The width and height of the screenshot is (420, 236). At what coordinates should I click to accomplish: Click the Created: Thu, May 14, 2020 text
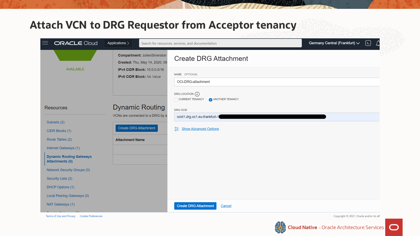142,62
